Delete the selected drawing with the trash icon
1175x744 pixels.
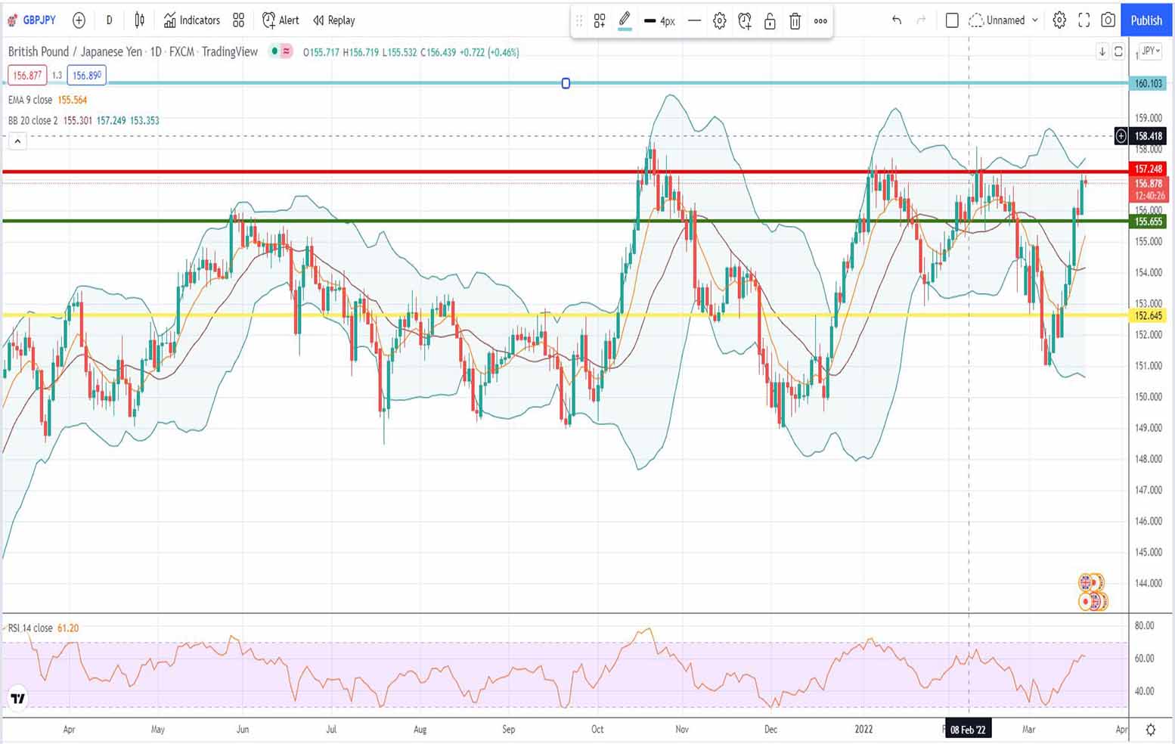[x=795, y=21]
